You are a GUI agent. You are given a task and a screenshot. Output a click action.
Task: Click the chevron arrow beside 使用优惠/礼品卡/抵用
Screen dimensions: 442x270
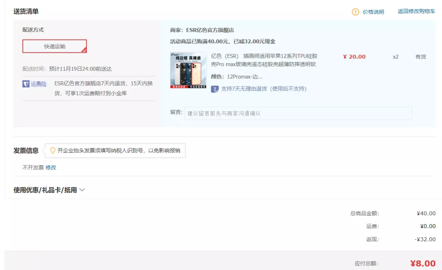[82, 190]
